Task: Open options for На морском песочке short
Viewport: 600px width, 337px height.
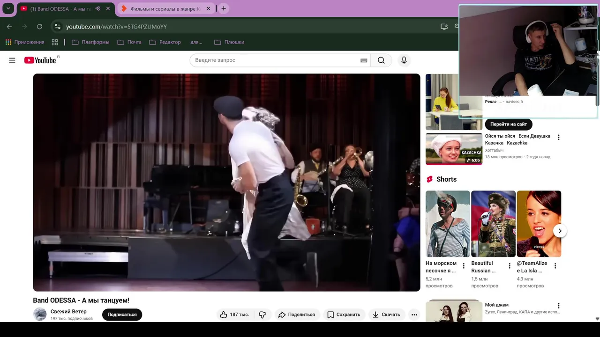Action: [464, 266]
